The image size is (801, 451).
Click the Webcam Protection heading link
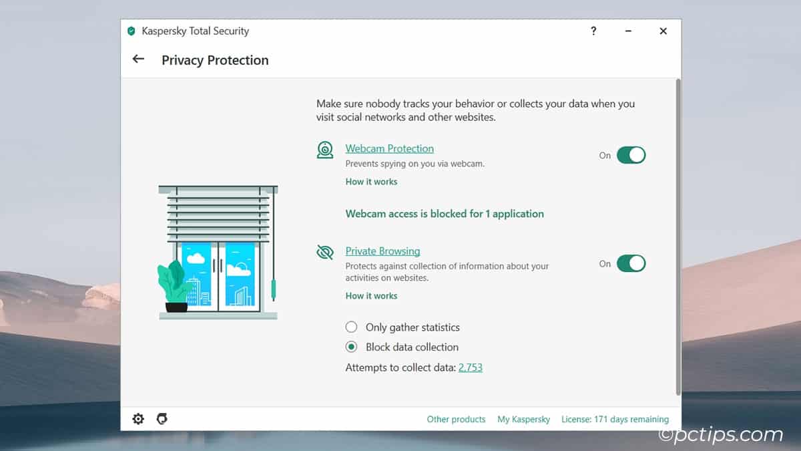pyautogui.click(x=389, y=148)
